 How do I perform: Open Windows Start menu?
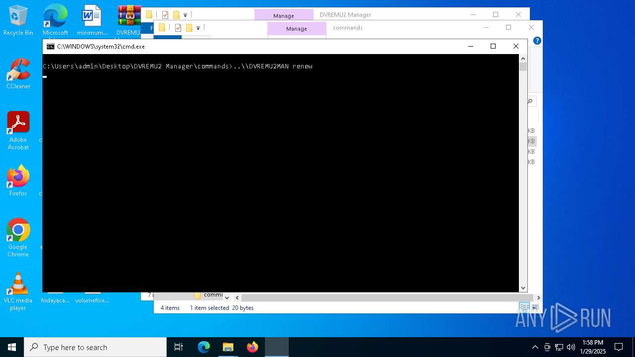coord(12,347)
